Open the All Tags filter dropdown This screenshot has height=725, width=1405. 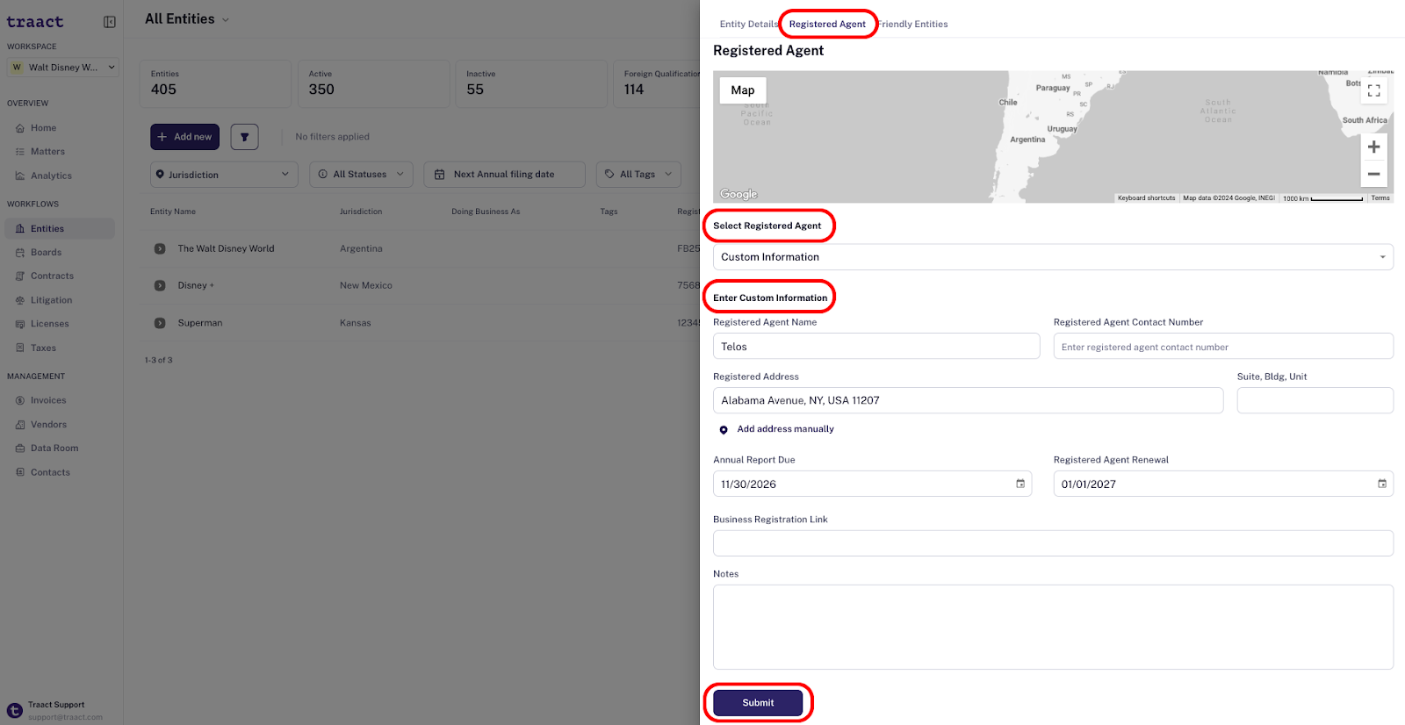click(638, 175)
